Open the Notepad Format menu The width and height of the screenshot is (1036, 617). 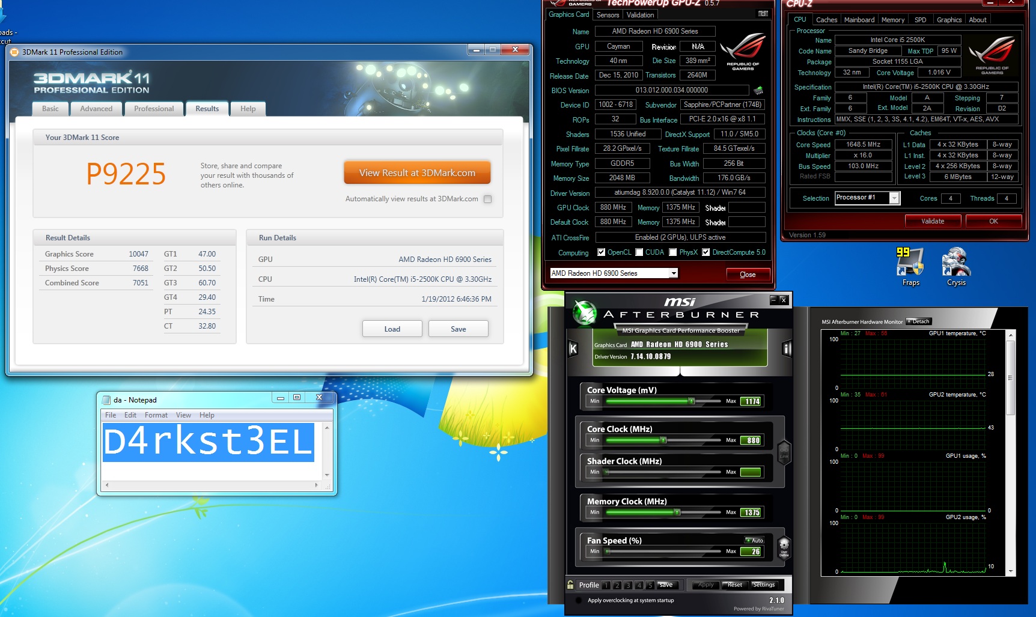tap(156, 415)
